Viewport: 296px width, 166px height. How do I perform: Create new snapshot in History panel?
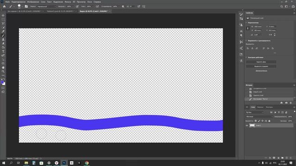pyautogui.click(x=286, y=103)
